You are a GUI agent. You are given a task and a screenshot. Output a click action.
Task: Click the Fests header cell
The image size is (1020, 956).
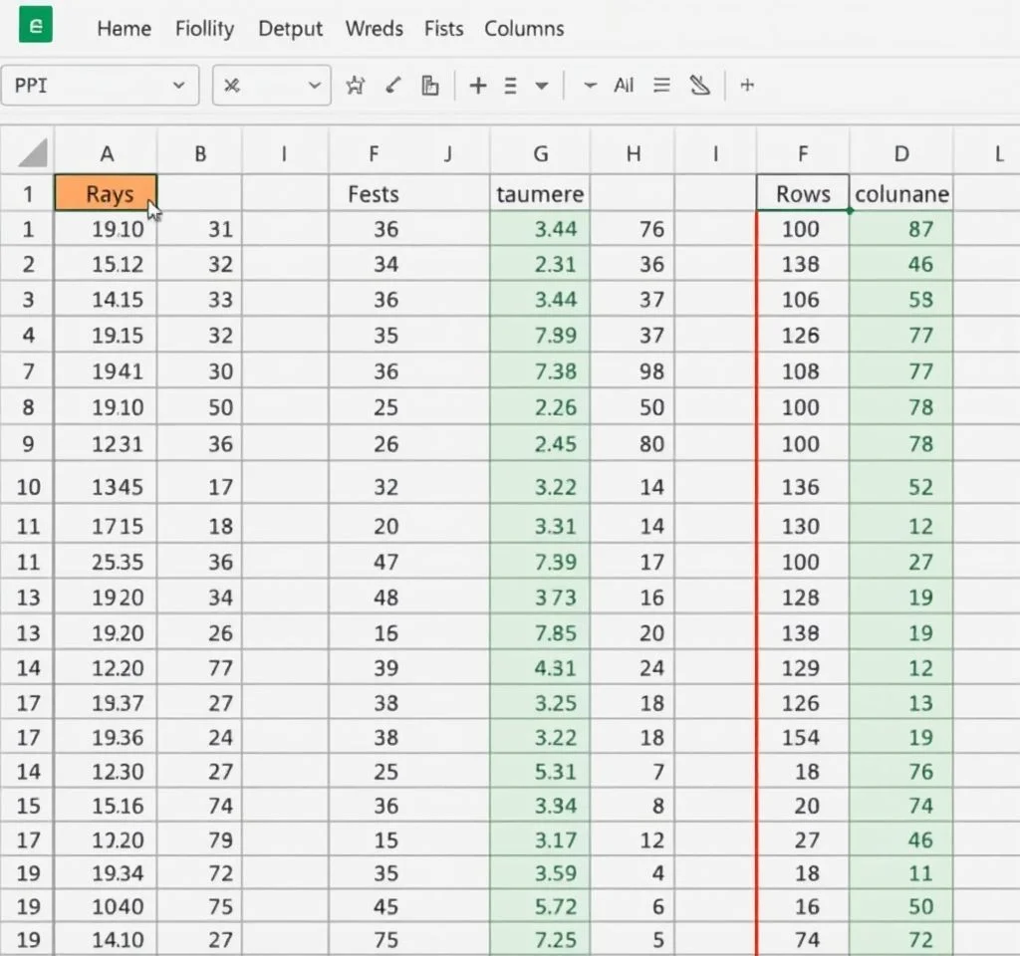373,194
